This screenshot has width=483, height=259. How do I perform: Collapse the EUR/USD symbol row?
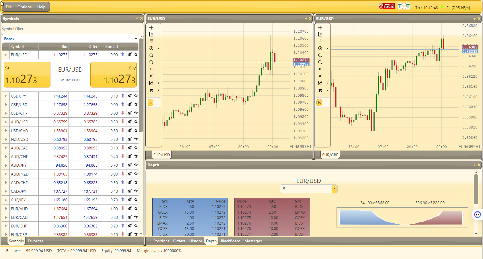6,55
